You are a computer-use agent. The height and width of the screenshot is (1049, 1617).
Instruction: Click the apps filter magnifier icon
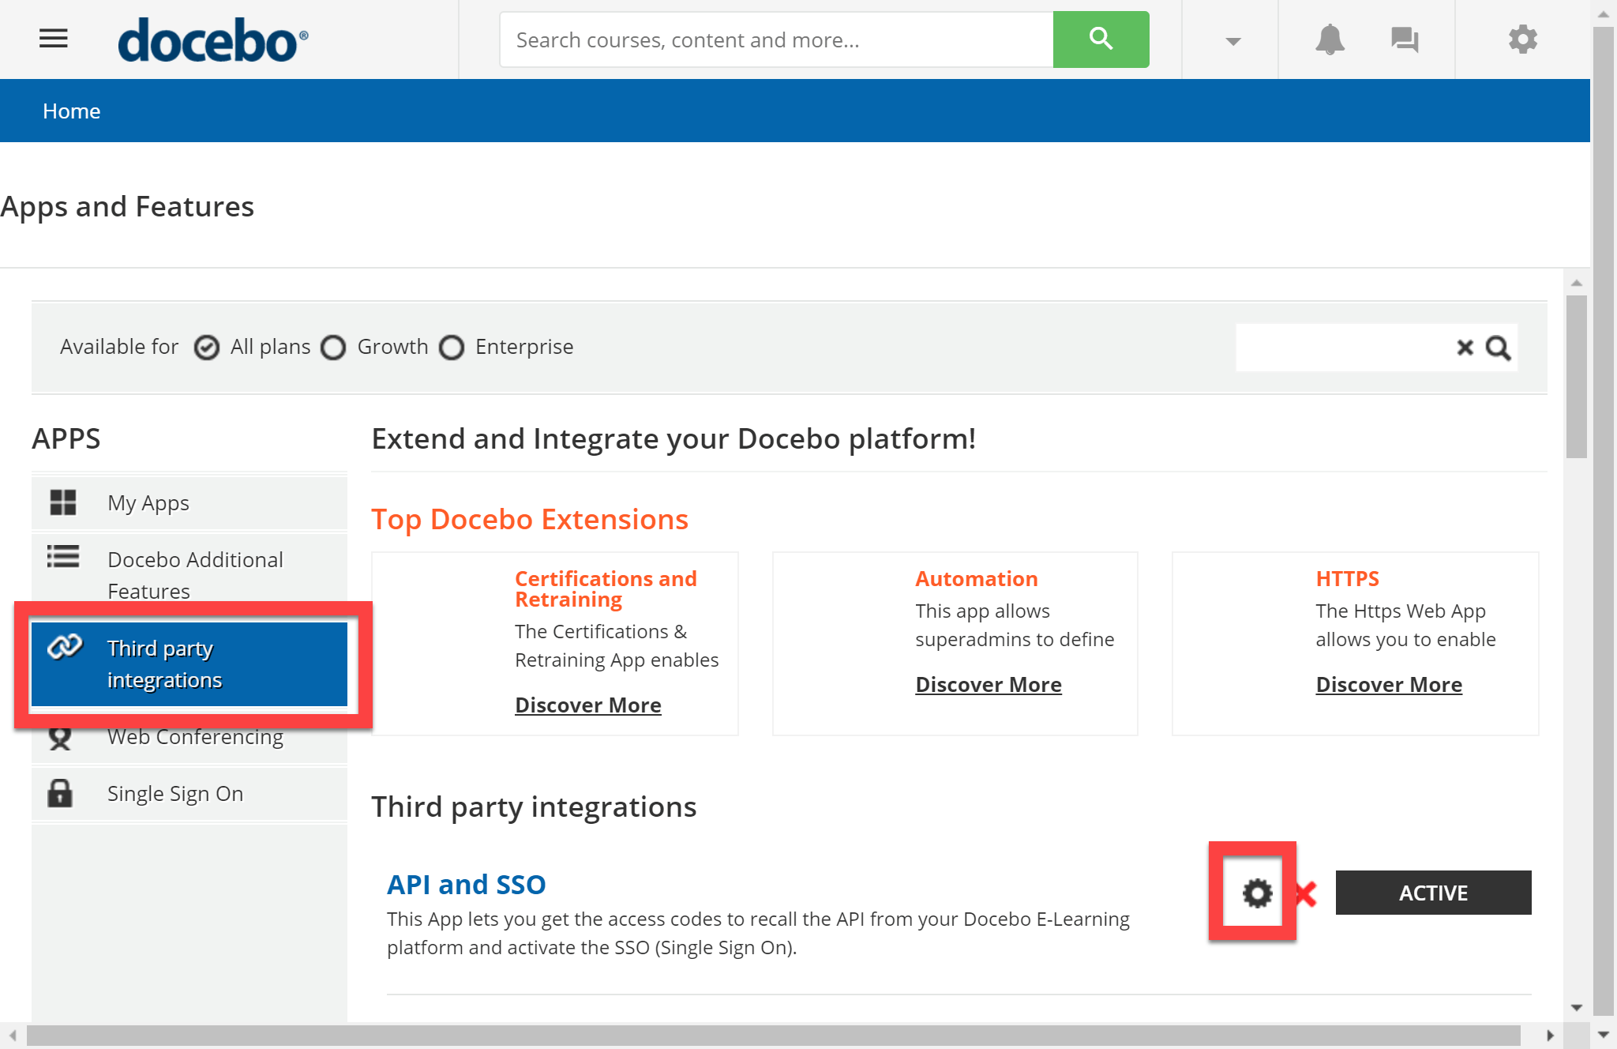pyautogui.click(x=1498, y=348)
